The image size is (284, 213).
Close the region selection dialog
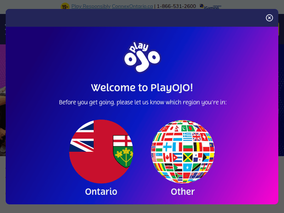pyautogui.click(x=269, y=18)
